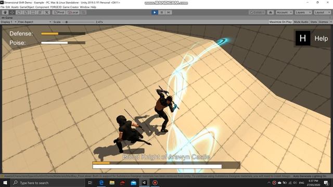
Task: Click the H help key icon in game
Action: click(303, 38)
